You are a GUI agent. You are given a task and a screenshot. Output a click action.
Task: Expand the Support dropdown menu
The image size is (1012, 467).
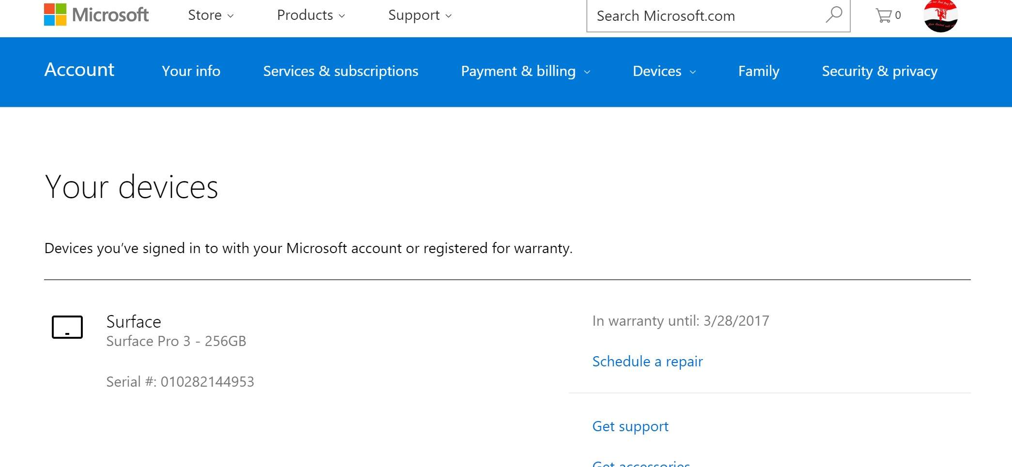420,15
